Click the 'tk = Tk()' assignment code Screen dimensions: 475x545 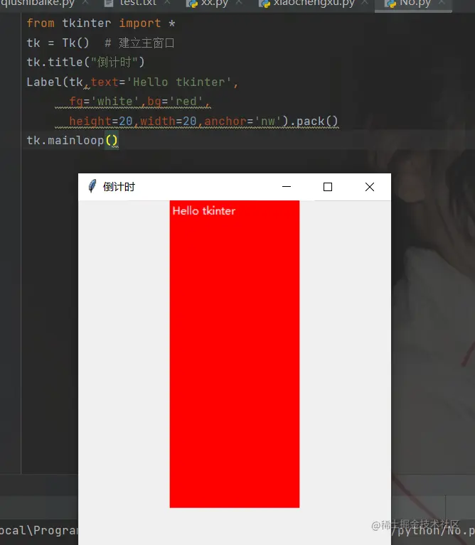[58, 43]
